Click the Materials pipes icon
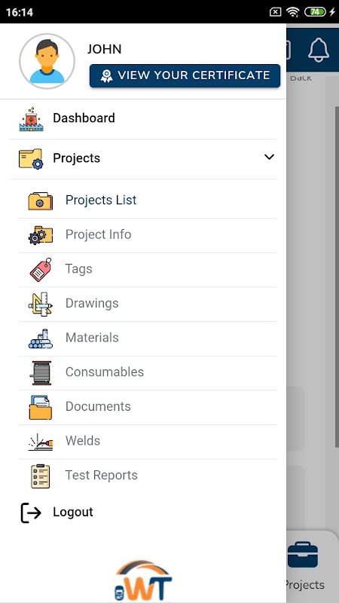Screen dimensions: 339x603 tap(41, 338)
